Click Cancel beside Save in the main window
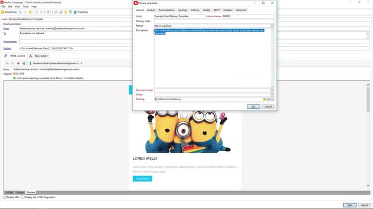Screen dimensions: 373x209 365,205
